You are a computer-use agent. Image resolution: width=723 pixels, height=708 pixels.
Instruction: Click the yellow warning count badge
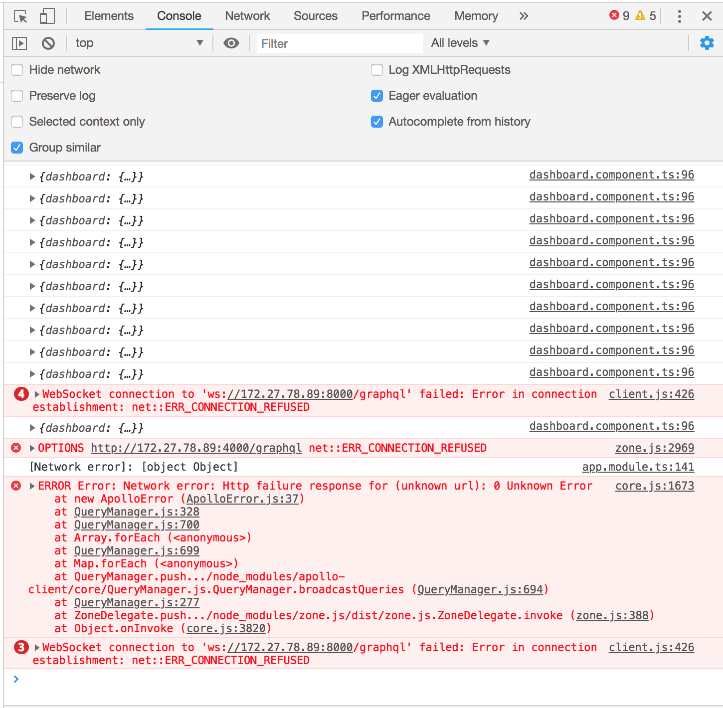pyautogui.click(x=646, y=15)
